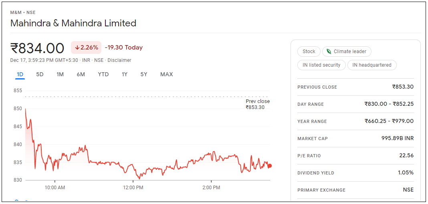Click the 855 y-axis label
This screenshot has width=428, height=204.
pos(18,91)
